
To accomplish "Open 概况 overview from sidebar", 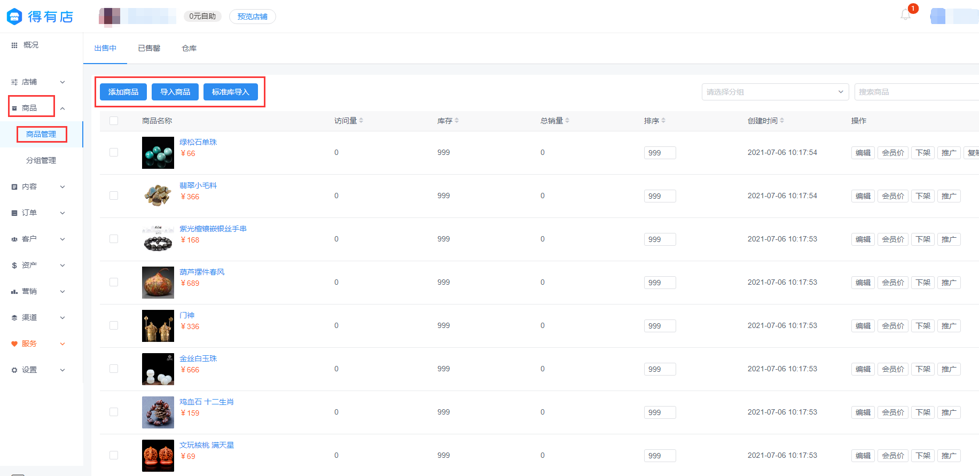I will tap(30, 45).
